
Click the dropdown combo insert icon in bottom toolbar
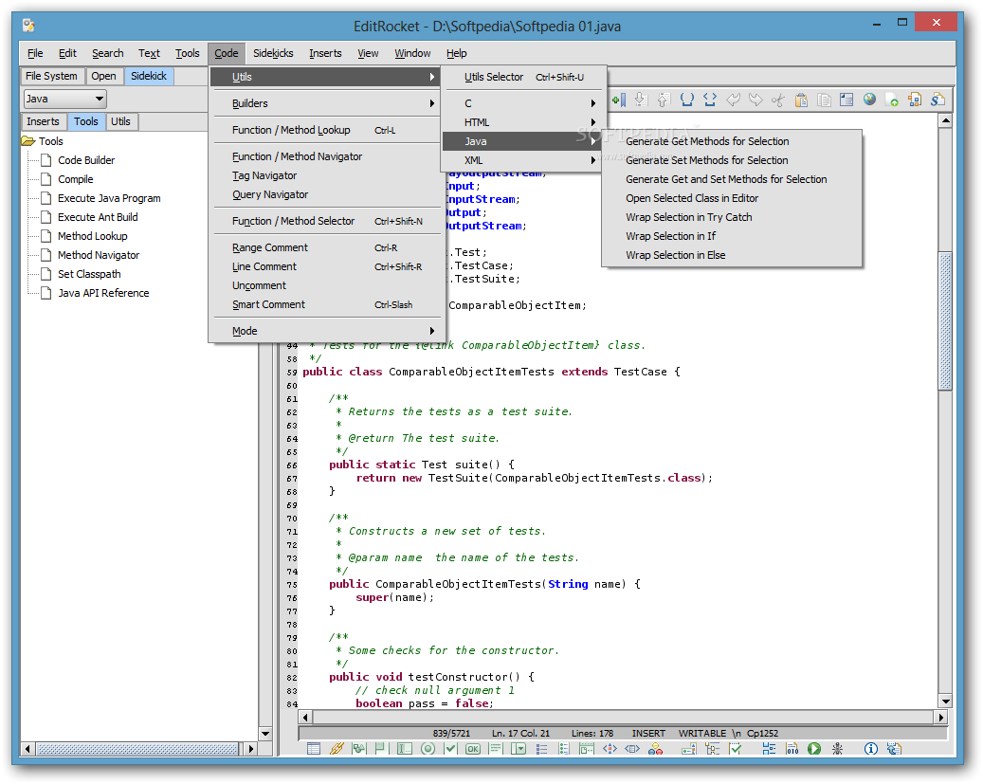tap(519, 748)
